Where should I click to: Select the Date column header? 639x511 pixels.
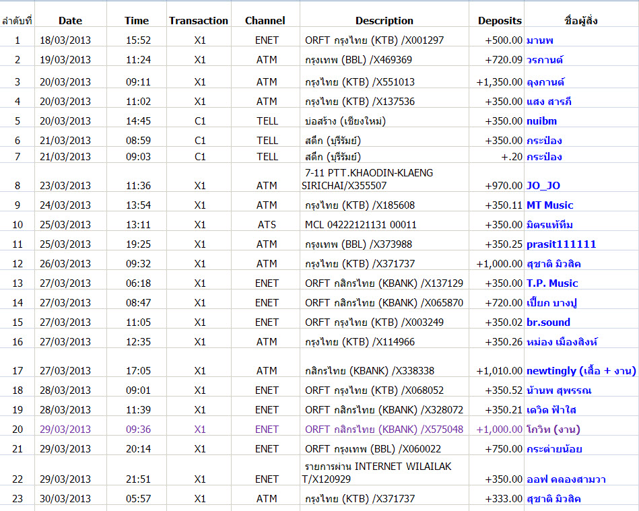click(70, 21)
